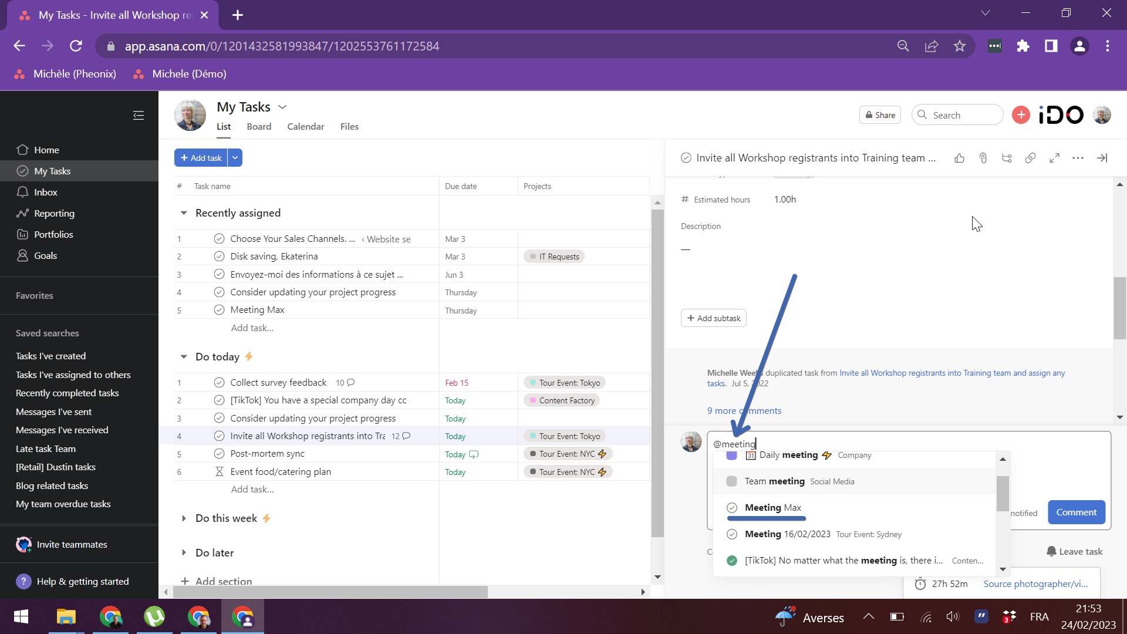Mark Meeting Max task complete in list
The height and width of the screenshot is (634, 1127).
(x=219, y=309)
